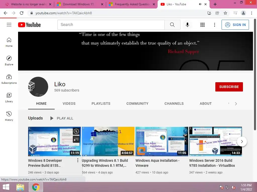The height and width of the screenshot is (192, 257).
Task: Open the 4:04:57 Windows 8.1 thumbnail
Action: point(108,141)
